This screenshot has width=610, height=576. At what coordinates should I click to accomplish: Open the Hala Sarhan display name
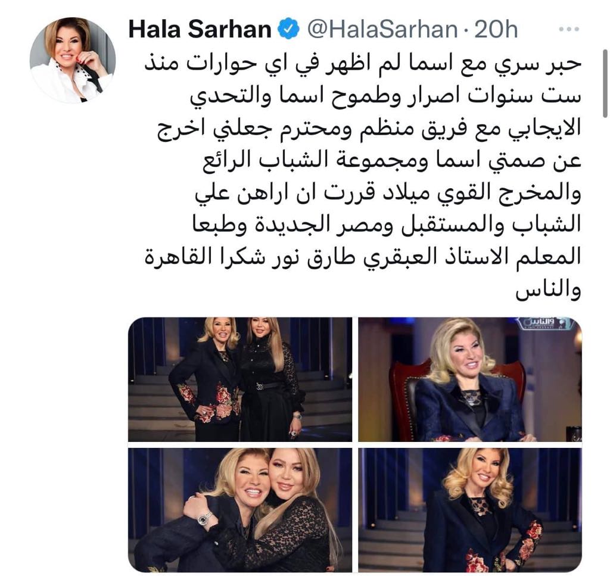(200, 30)
